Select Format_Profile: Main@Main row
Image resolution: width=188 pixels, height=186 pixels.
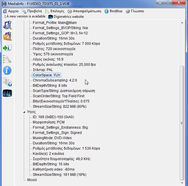tap(55, 23)
